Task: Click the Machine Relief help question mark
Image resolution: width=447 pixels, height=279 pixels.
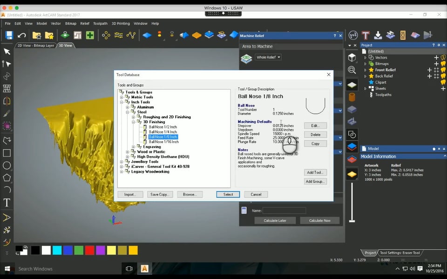Action: tap(335, 36)
